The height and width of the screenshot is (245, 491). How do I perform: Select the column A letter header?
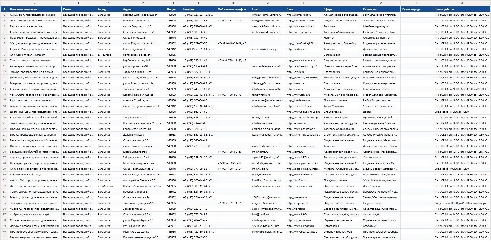tap(35, 3)
